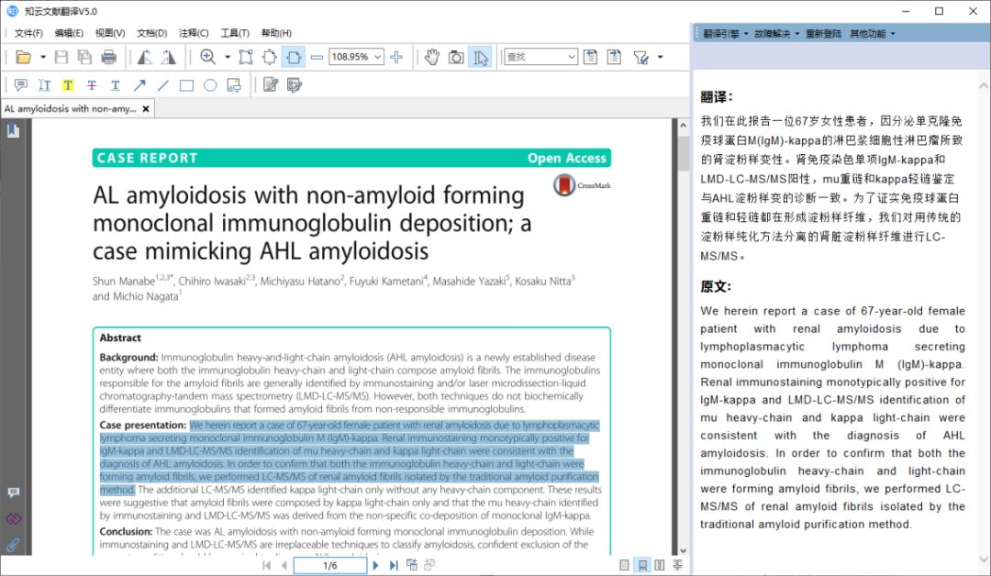Click the search options filter icon

[x=641, y=58]
